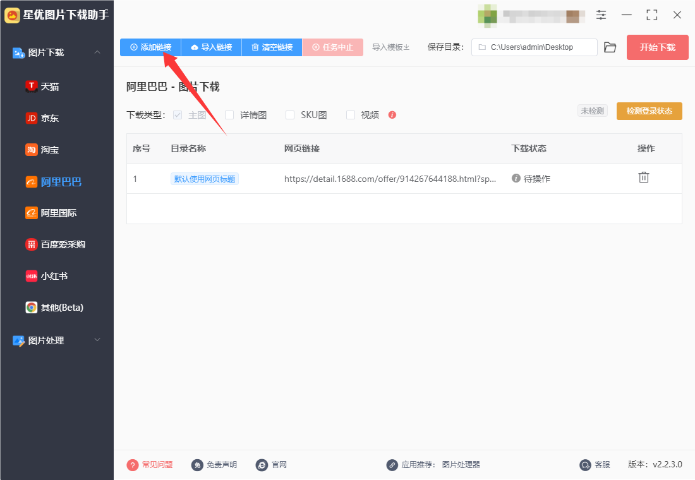
Task: Contact 客服 from the bottom bar
Action: click(595, 464)
